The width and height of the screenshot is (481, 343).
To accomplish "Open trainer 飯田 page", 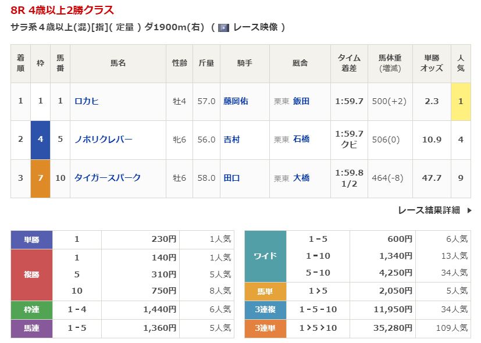I will [301, 101].
